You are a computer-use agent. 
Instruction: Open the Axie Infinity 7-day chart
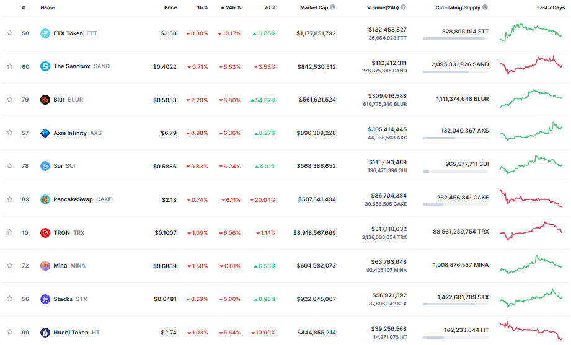click(x=531, y=132)
